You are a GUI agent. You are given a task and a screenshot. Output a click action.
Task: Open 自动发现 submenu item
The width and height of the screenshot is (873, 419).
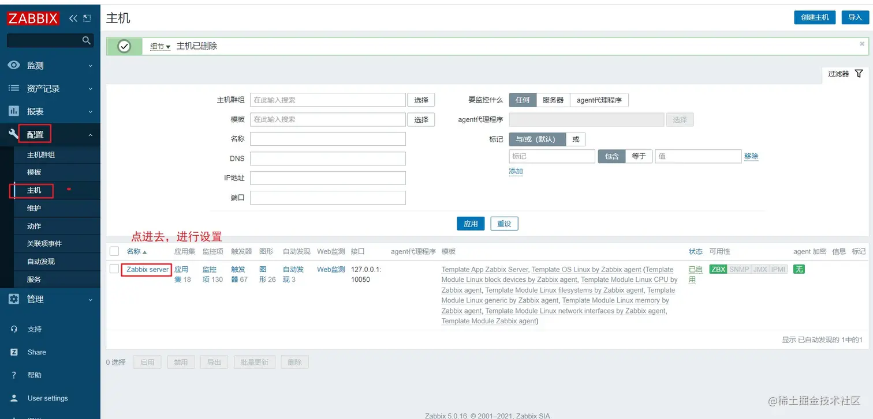click(x=41, y=261)
